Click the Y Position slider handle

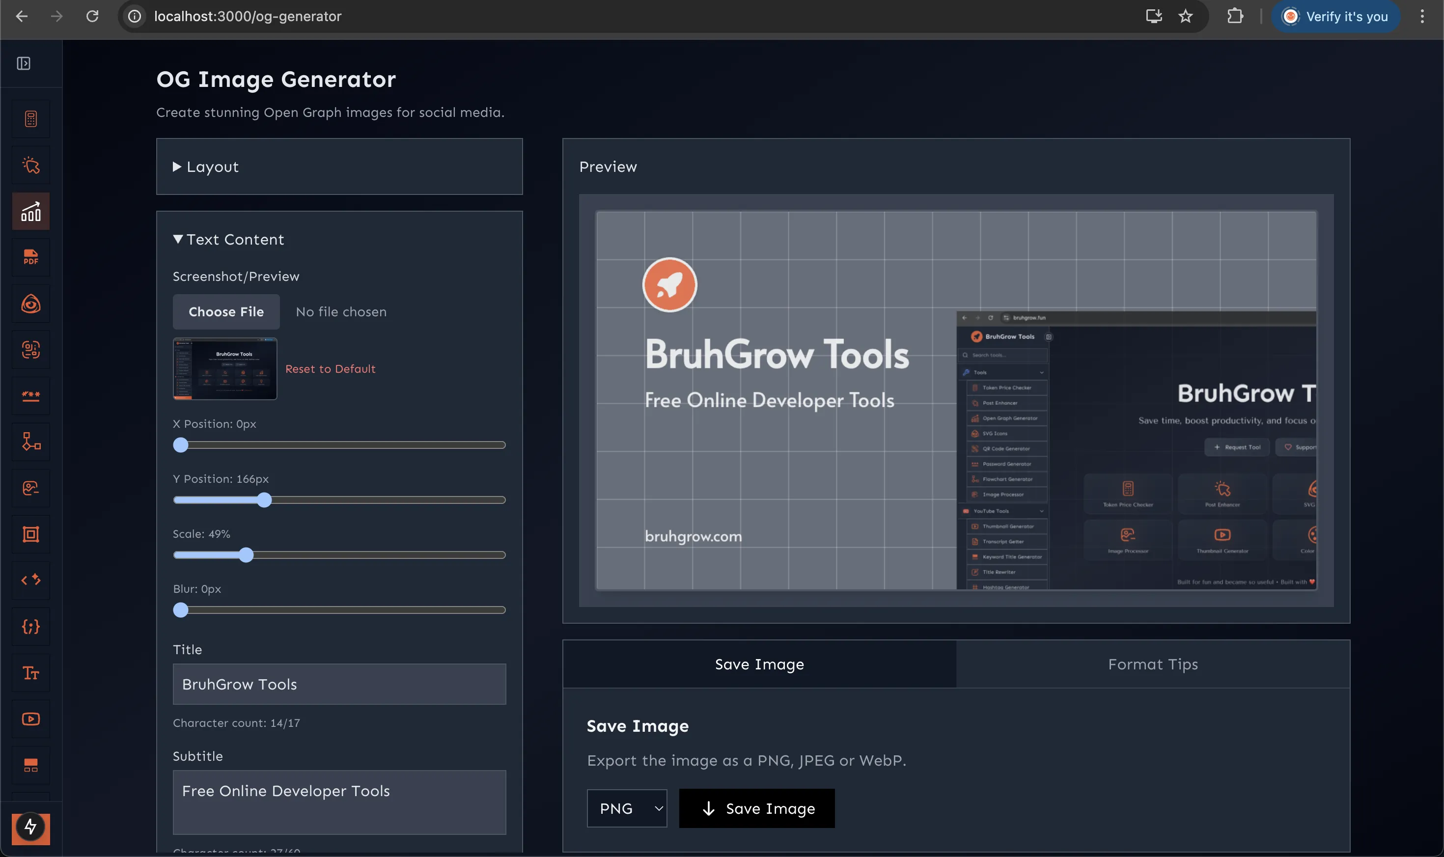coord(264,500)
